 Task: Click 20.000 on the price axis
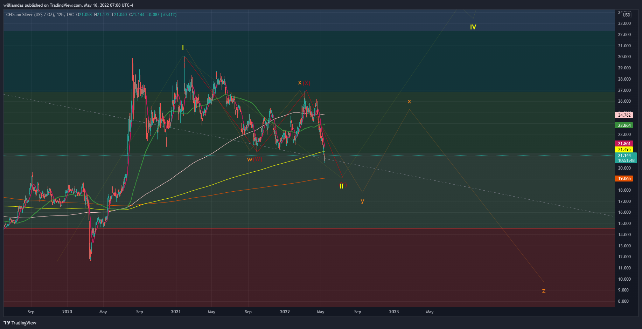[624, 168]
